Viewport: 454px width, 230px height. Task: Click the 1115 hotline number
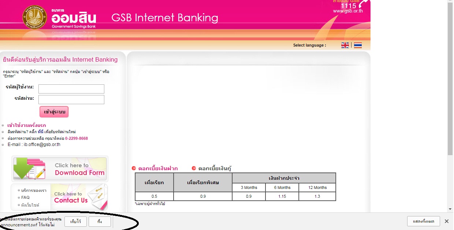point(348,6)
